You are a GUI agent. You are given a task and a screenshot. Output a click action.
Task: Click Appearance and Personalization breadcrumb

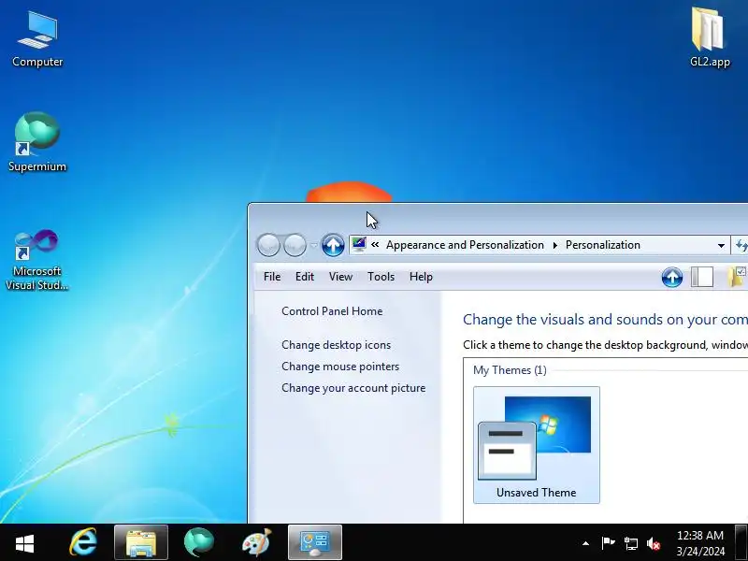[x=465, y=245]
